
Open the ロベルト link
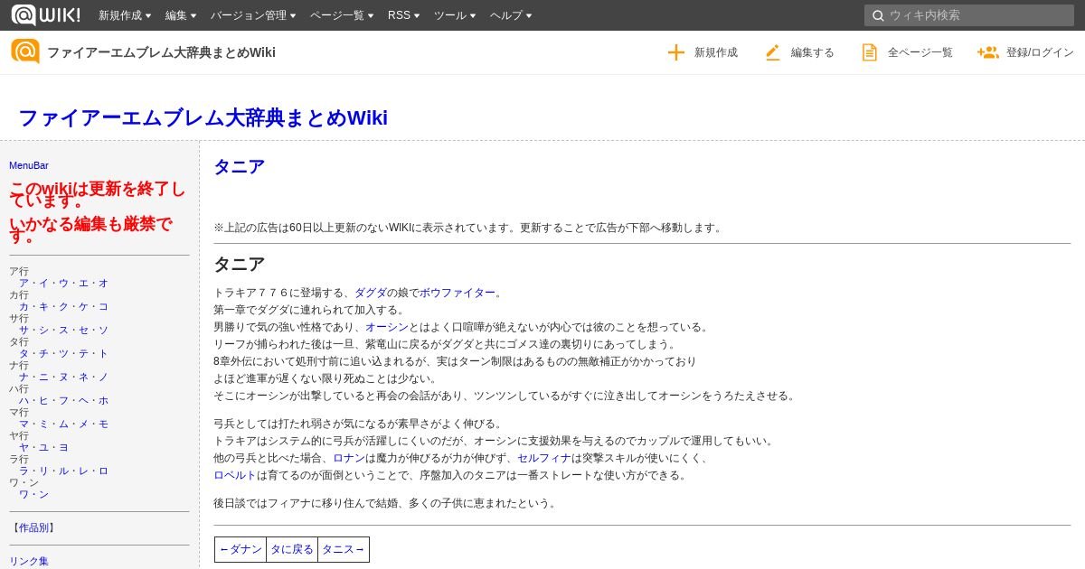tap(235, 475)
